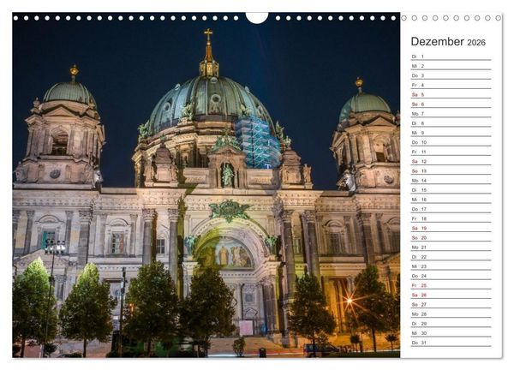Select the So 13 date row
The image size is (514, 370).
451,170
